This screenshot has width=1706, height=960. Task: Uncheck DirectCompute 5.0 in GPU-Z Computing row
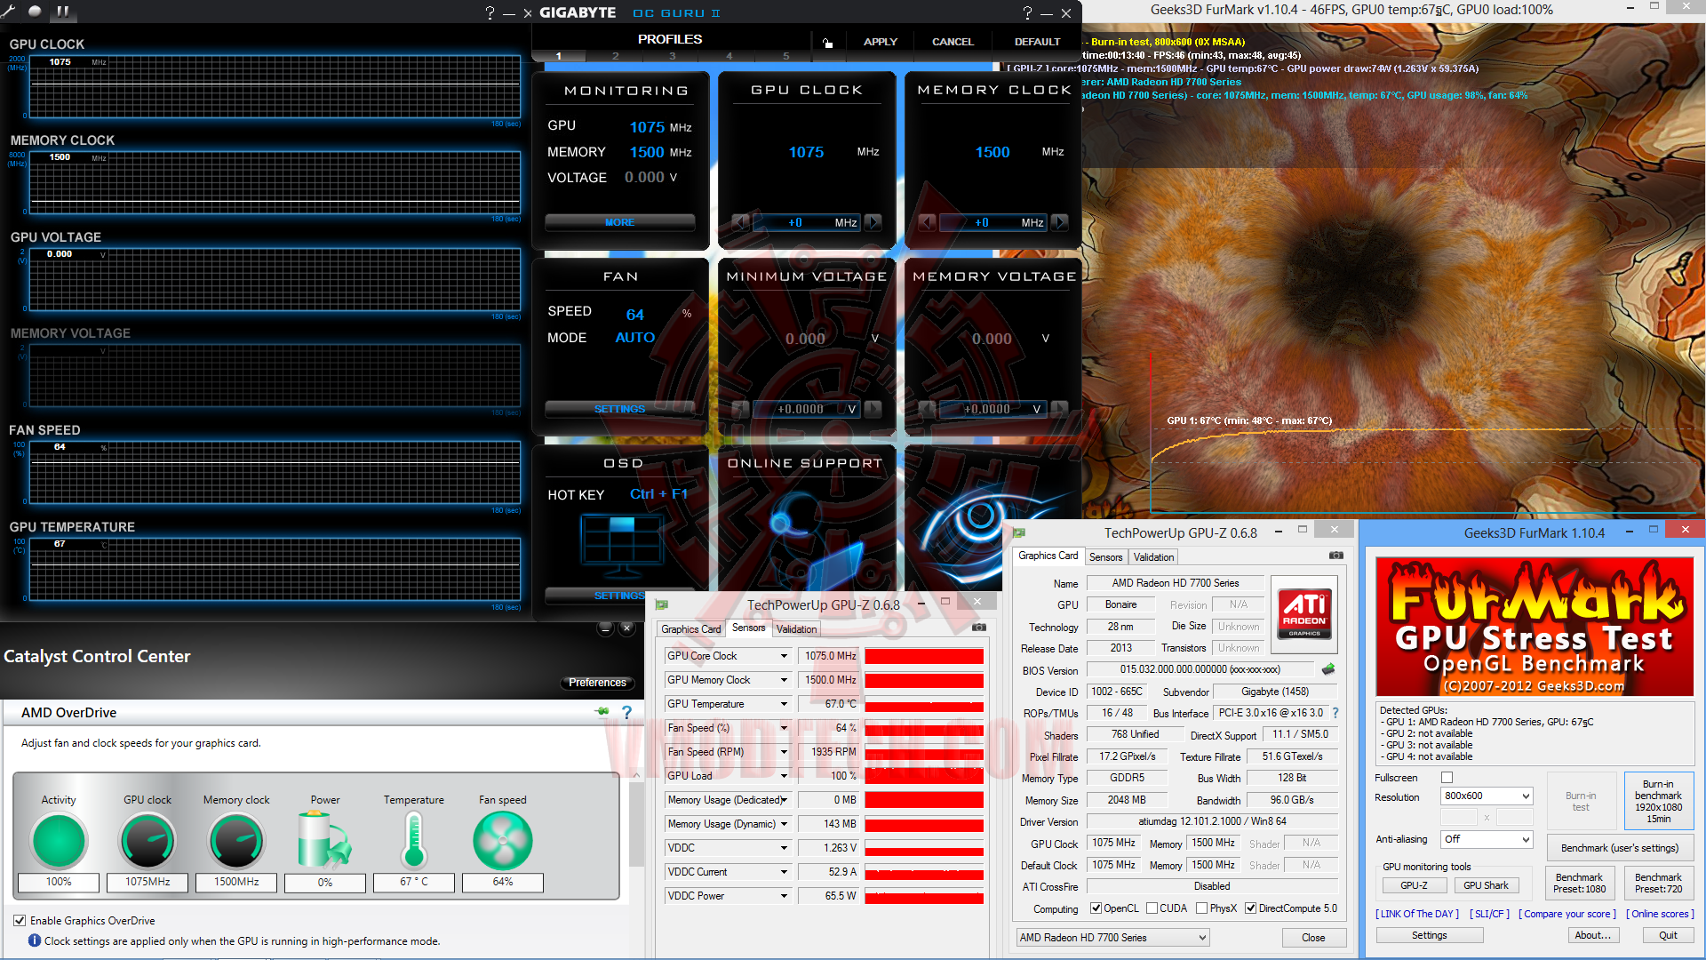[x=1252, y=908]
